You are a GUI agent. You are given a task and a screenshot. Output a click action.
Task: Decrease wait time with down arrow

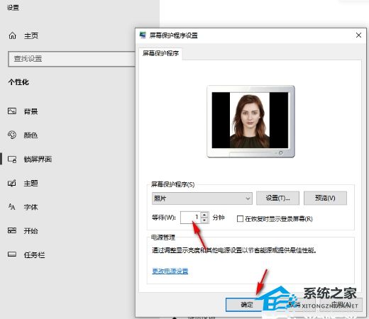click(x=205, y=220)
